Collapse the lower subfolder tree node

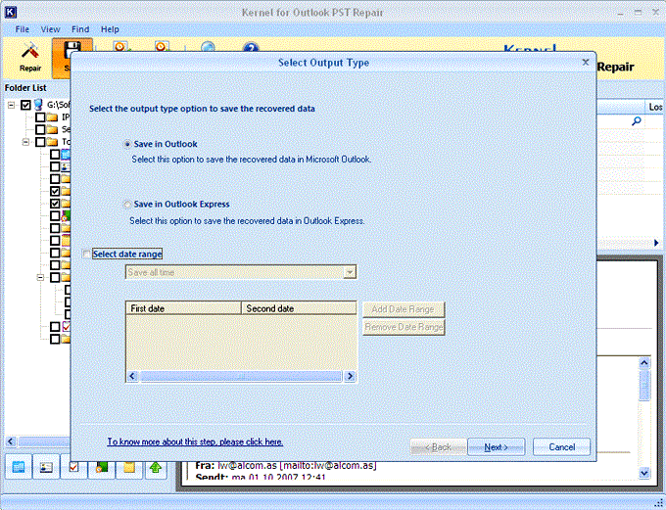click(40, 277)
